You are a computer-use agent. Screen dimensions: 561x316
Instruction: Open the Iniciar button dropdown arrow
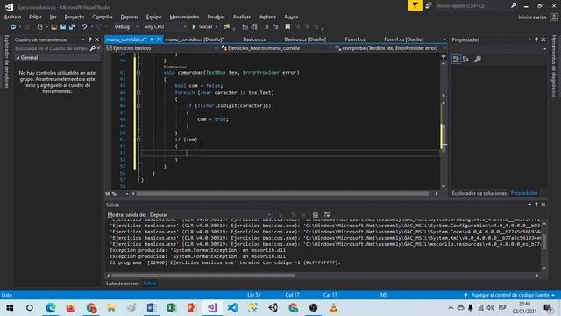[x=217, y=27]
